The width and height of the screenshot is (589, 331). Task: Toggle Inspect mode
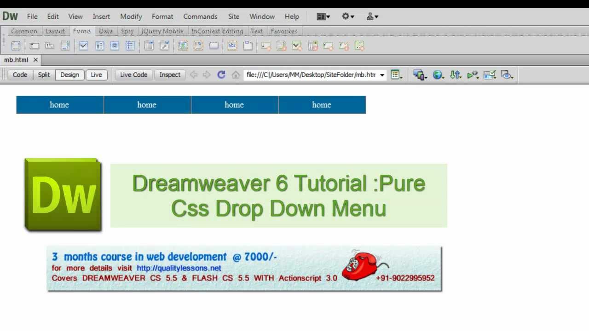pos(170,75)
